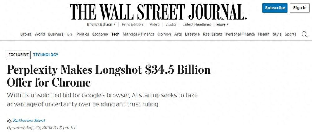The height and width of the screenshot is (133, 312).
Task: Select the Opinion section
Action: pyautogui.click(x=164, y=34)
